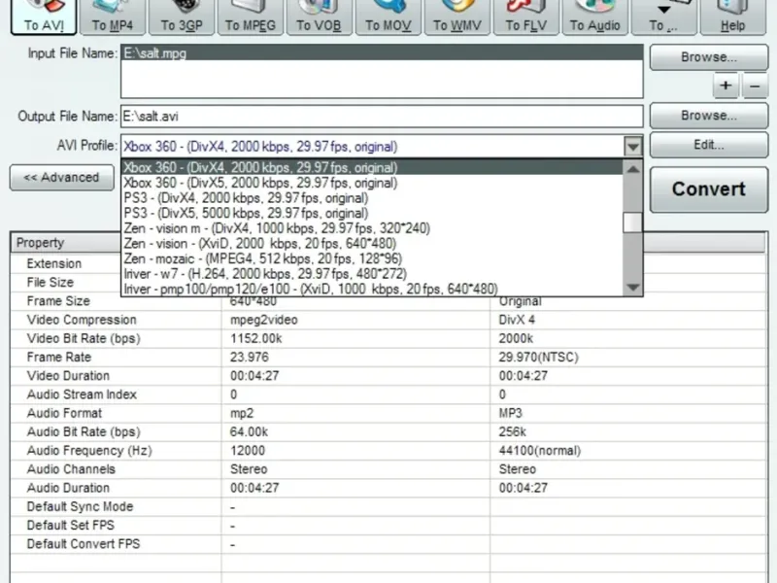Image resolution: width=777 pixels, height=583 pixels.
Task: Choose the To FLV format icon
Action: tap(526, 17)
